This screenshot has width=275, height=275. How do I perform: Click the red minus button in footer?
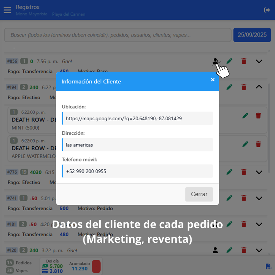point(96,266)
